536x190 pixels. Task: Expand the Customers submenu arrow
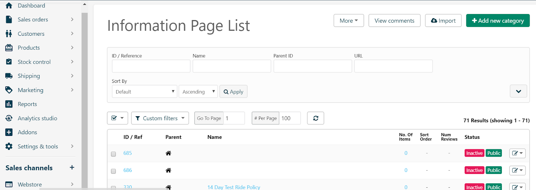click(x=72, y=33)
